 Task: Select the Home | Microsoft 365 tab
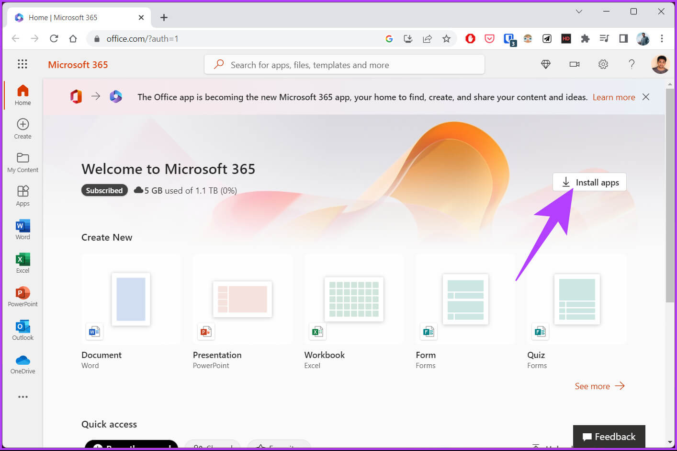pyautogui.click(x=79, y=18)
